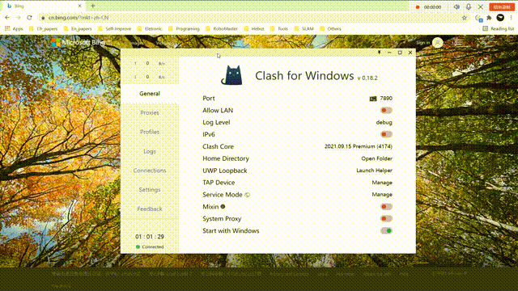
Task: Toggle the IPv6 switch
Action: coord(386,134)
